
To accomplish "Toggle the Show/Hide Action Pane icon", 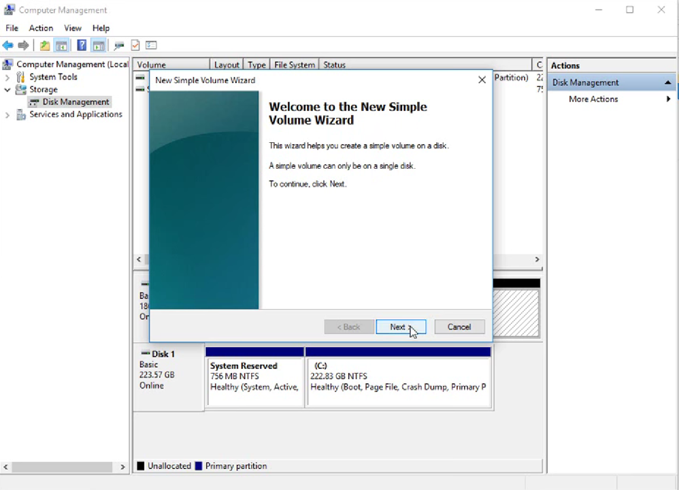I will click(x=98, y=45).
